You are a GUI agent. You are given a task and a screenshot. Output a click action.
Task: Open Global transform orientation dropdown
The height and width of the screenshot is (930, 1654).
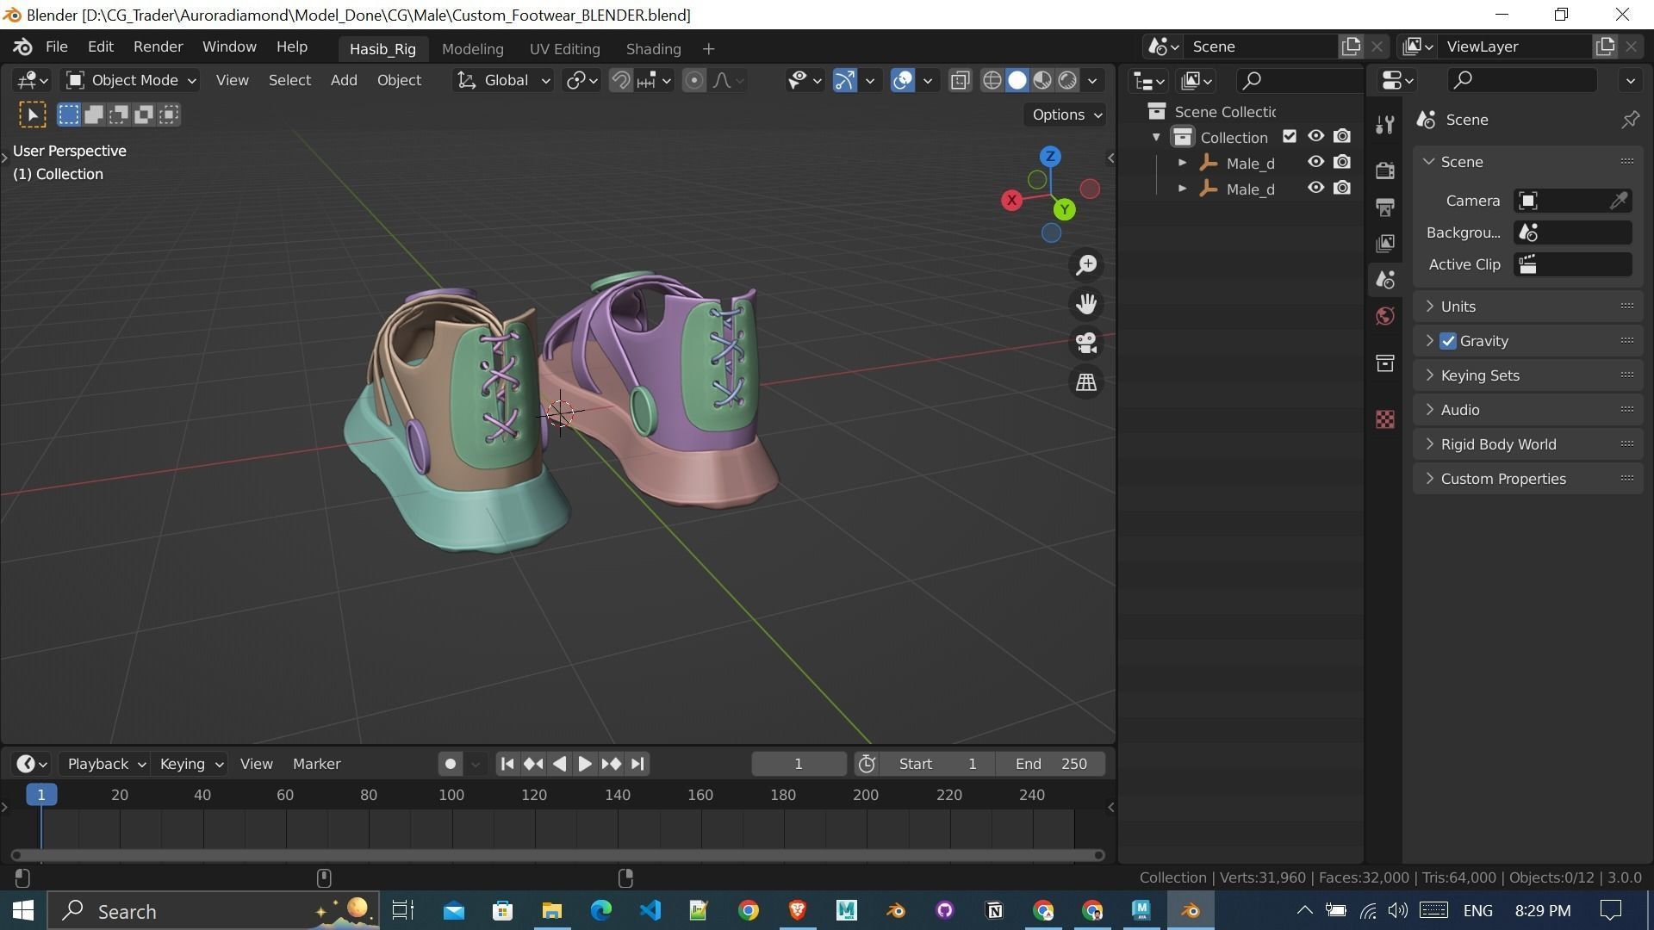[503, 80]
